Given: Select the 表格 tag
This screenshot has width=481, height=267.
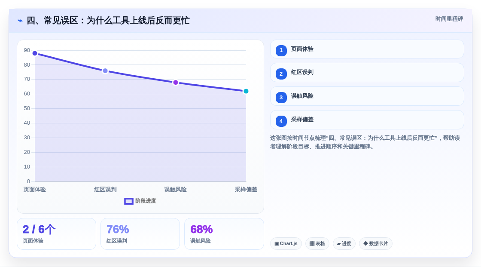Looking at the screenshot, I should coord(317,244).
